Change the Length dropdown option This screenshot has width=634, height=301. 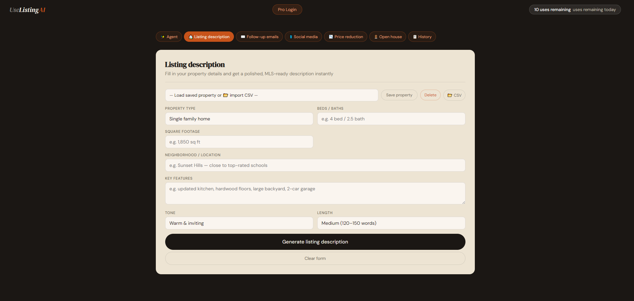pyautogui.click(x=391, y=223)
